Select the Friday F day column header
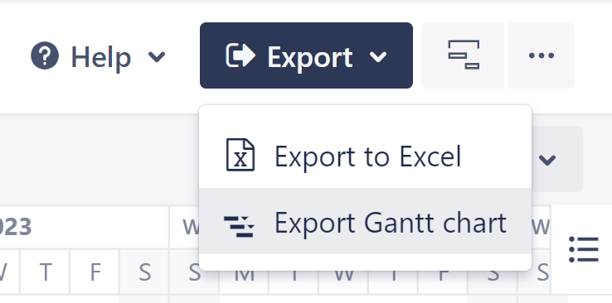612x303 pixels. coord(95,272)
